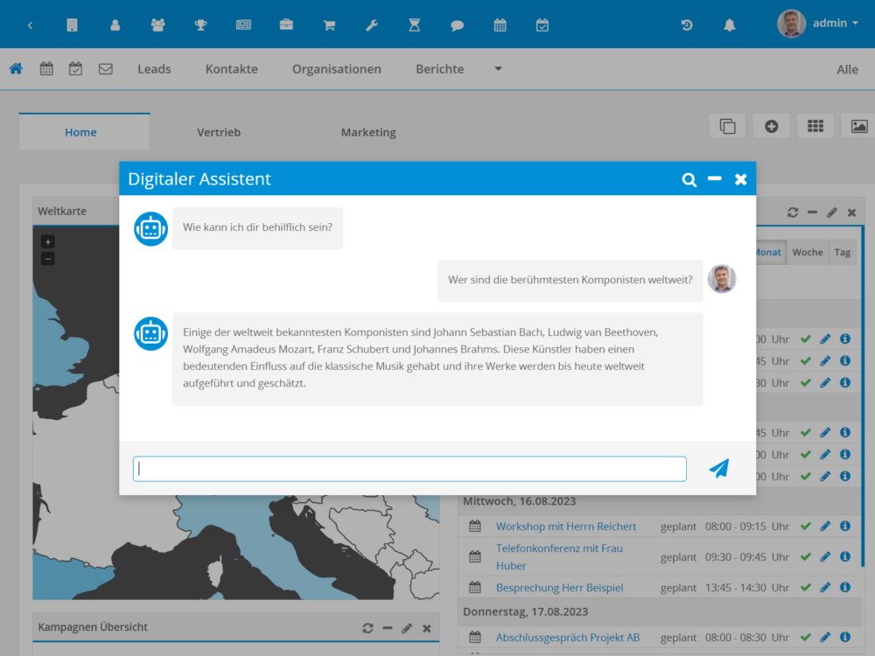Open the Organisationen menu
The width and height of the screenshot is (875, 656).
337,69
